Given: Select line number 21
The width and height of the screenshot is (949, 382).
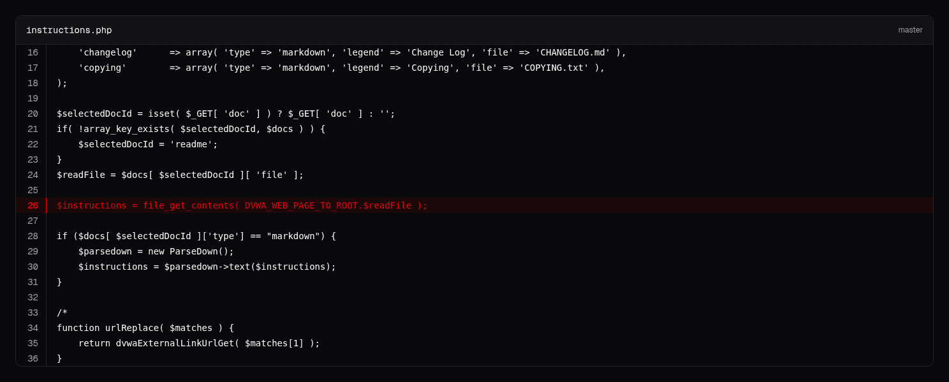Looking at the screenshot, I should coord(33,129).
